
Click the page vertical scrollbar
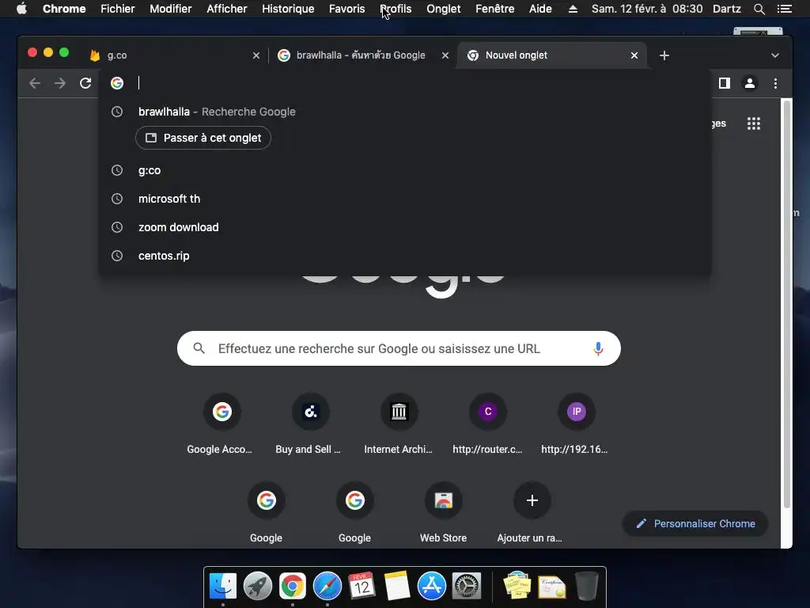pyautogui.click(x=787, y=304)
